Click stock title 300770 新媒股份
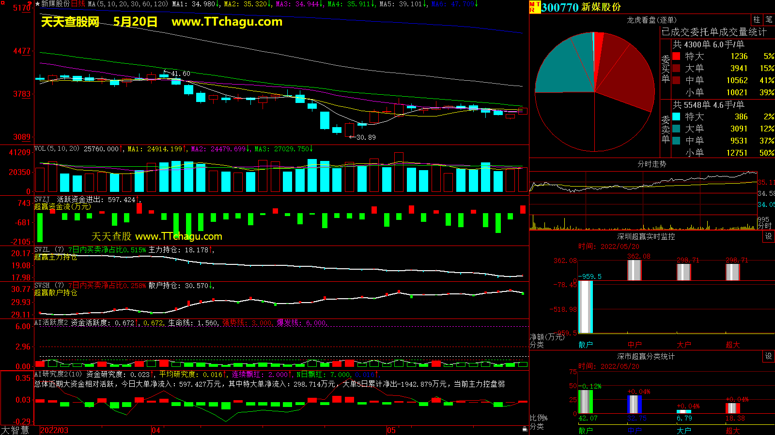 coord(580,7)
